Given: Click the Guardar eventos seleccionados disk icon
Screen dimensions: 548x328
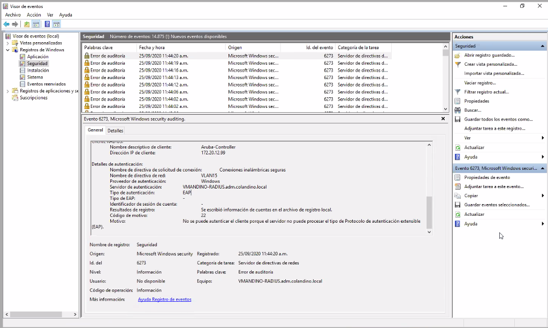Looking at the screenshot, I should click(458, 205).
